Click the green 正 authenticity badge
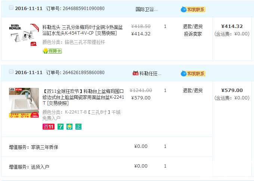 pyautogui.click(x=78, y=127)
